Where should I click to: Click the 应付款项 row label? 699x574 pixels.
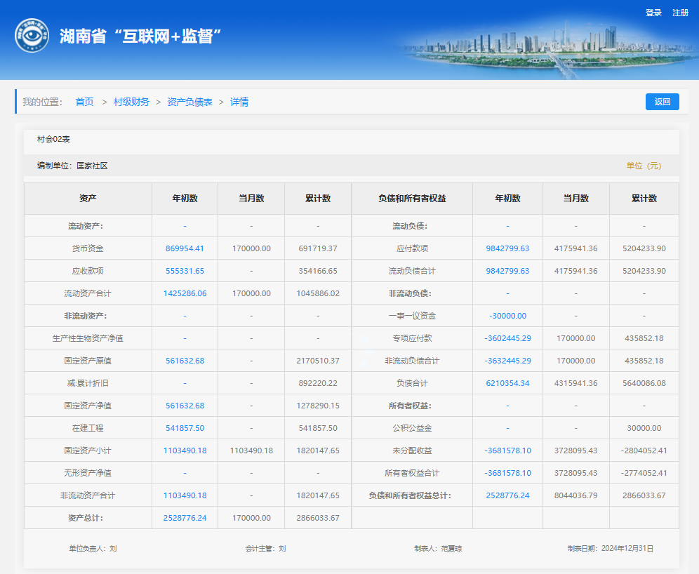412,248
